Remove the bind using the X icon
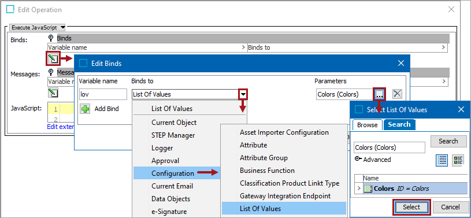This screenshot has height=218, width=471. pos(397,94)
